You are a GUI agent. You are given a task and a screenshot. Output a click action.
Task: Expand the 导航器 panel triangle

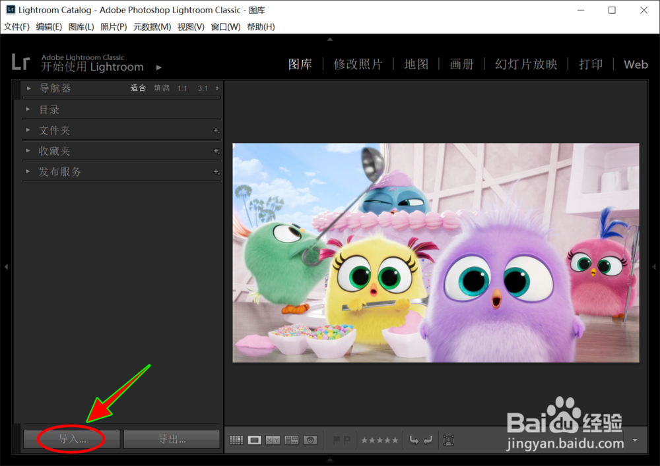28,88
